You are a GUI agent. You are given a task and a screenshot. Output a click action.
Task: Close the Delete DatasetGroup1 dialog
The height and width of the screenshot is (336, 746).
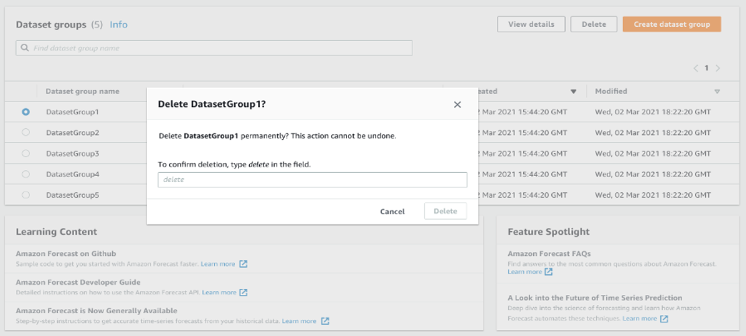(457, 105)
